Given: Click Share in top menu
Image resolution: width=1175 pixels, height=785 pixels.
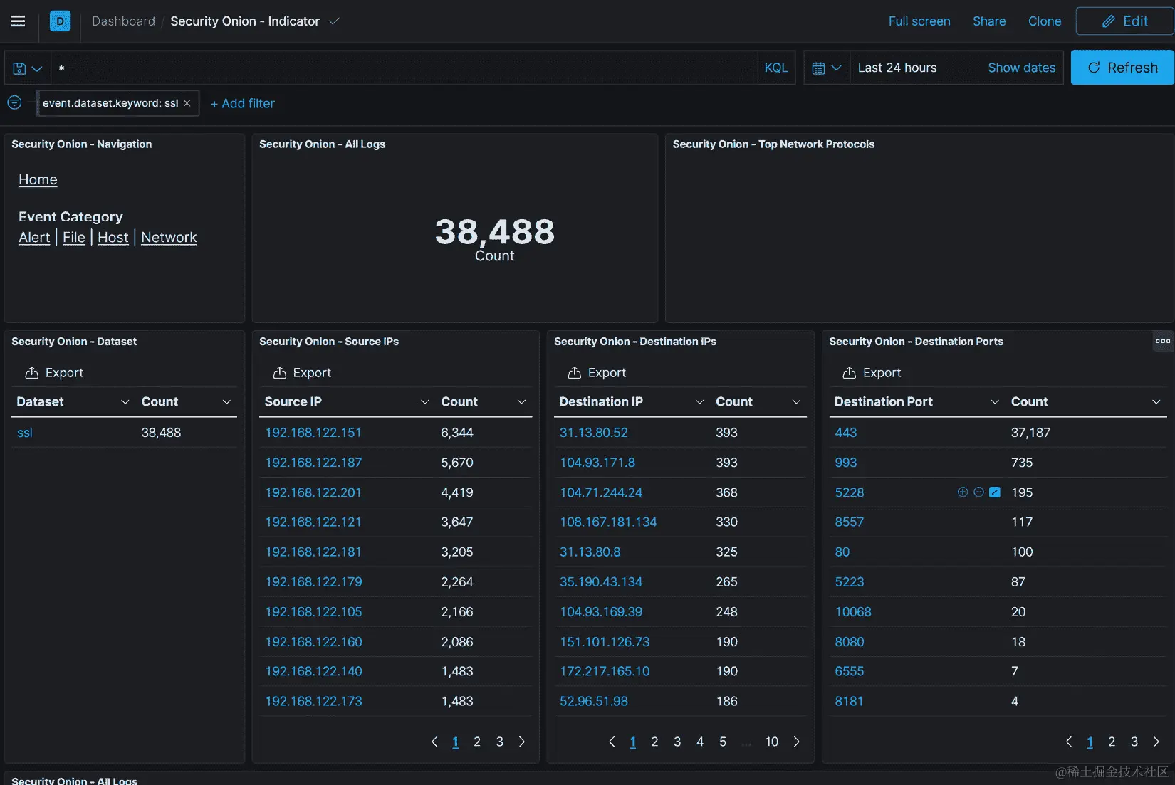Looking at the screenshot, I should (989, 21).
